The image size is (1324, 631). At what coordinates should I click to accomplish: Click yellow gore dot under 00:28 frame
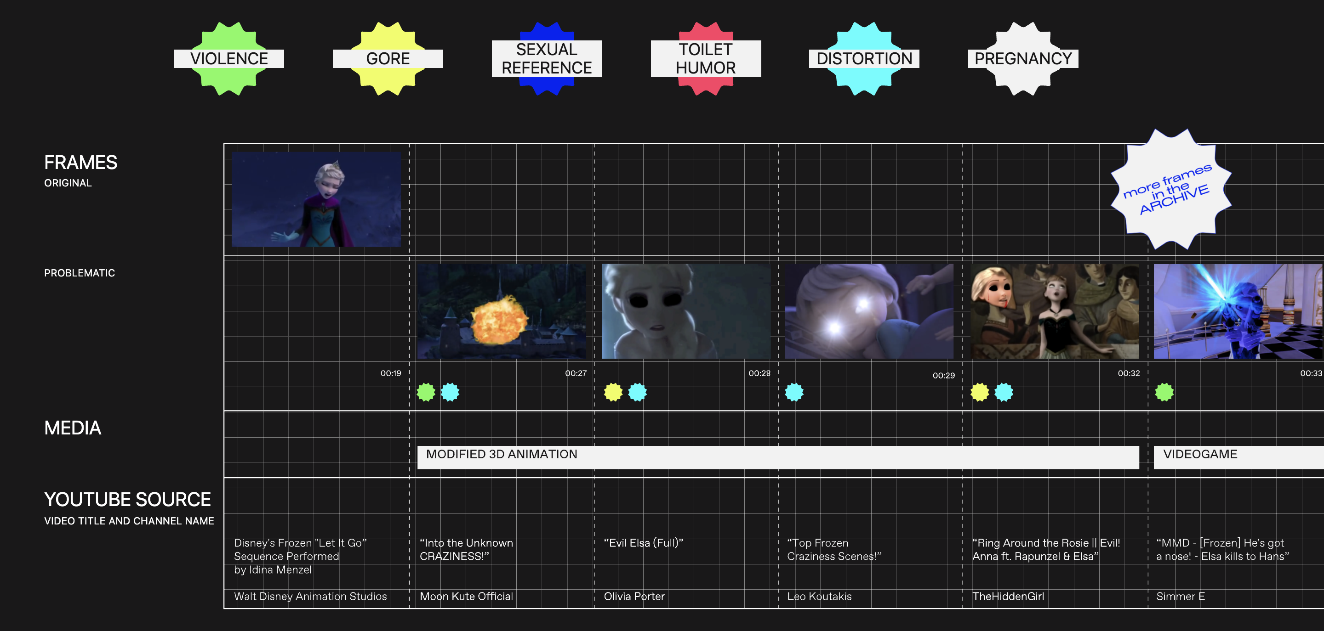tap(613, 392)
